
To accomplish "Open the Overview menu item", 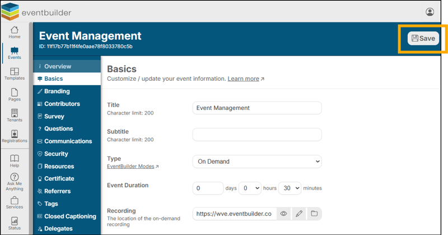I will 67,66.
